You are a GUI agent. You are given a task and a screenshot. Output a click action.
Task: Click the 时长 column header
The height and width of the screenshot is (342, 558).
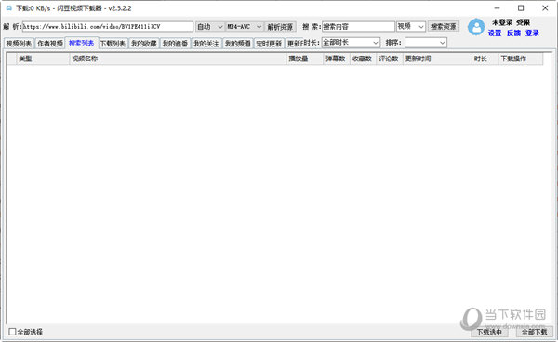(485, 59)
